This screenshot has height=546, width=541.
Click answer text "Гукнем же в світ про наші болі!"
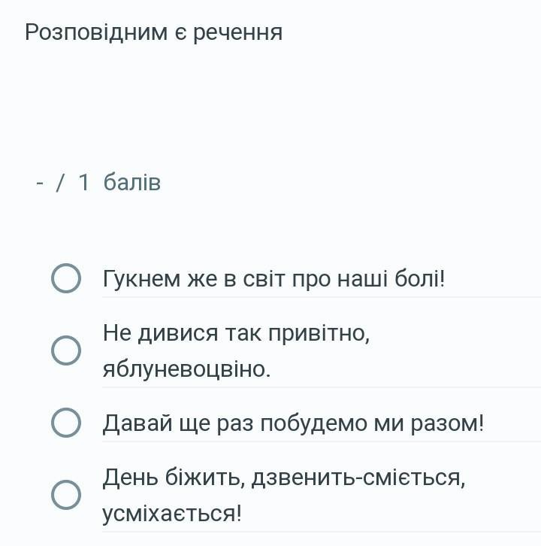click(274, 279)
